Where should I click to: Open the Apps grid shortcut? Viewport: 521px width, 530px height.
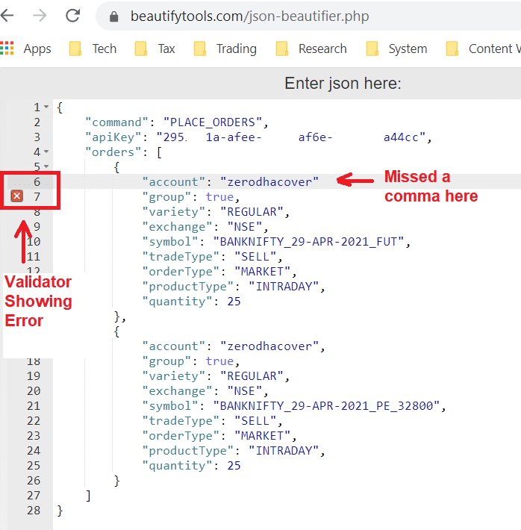point(25,49)
